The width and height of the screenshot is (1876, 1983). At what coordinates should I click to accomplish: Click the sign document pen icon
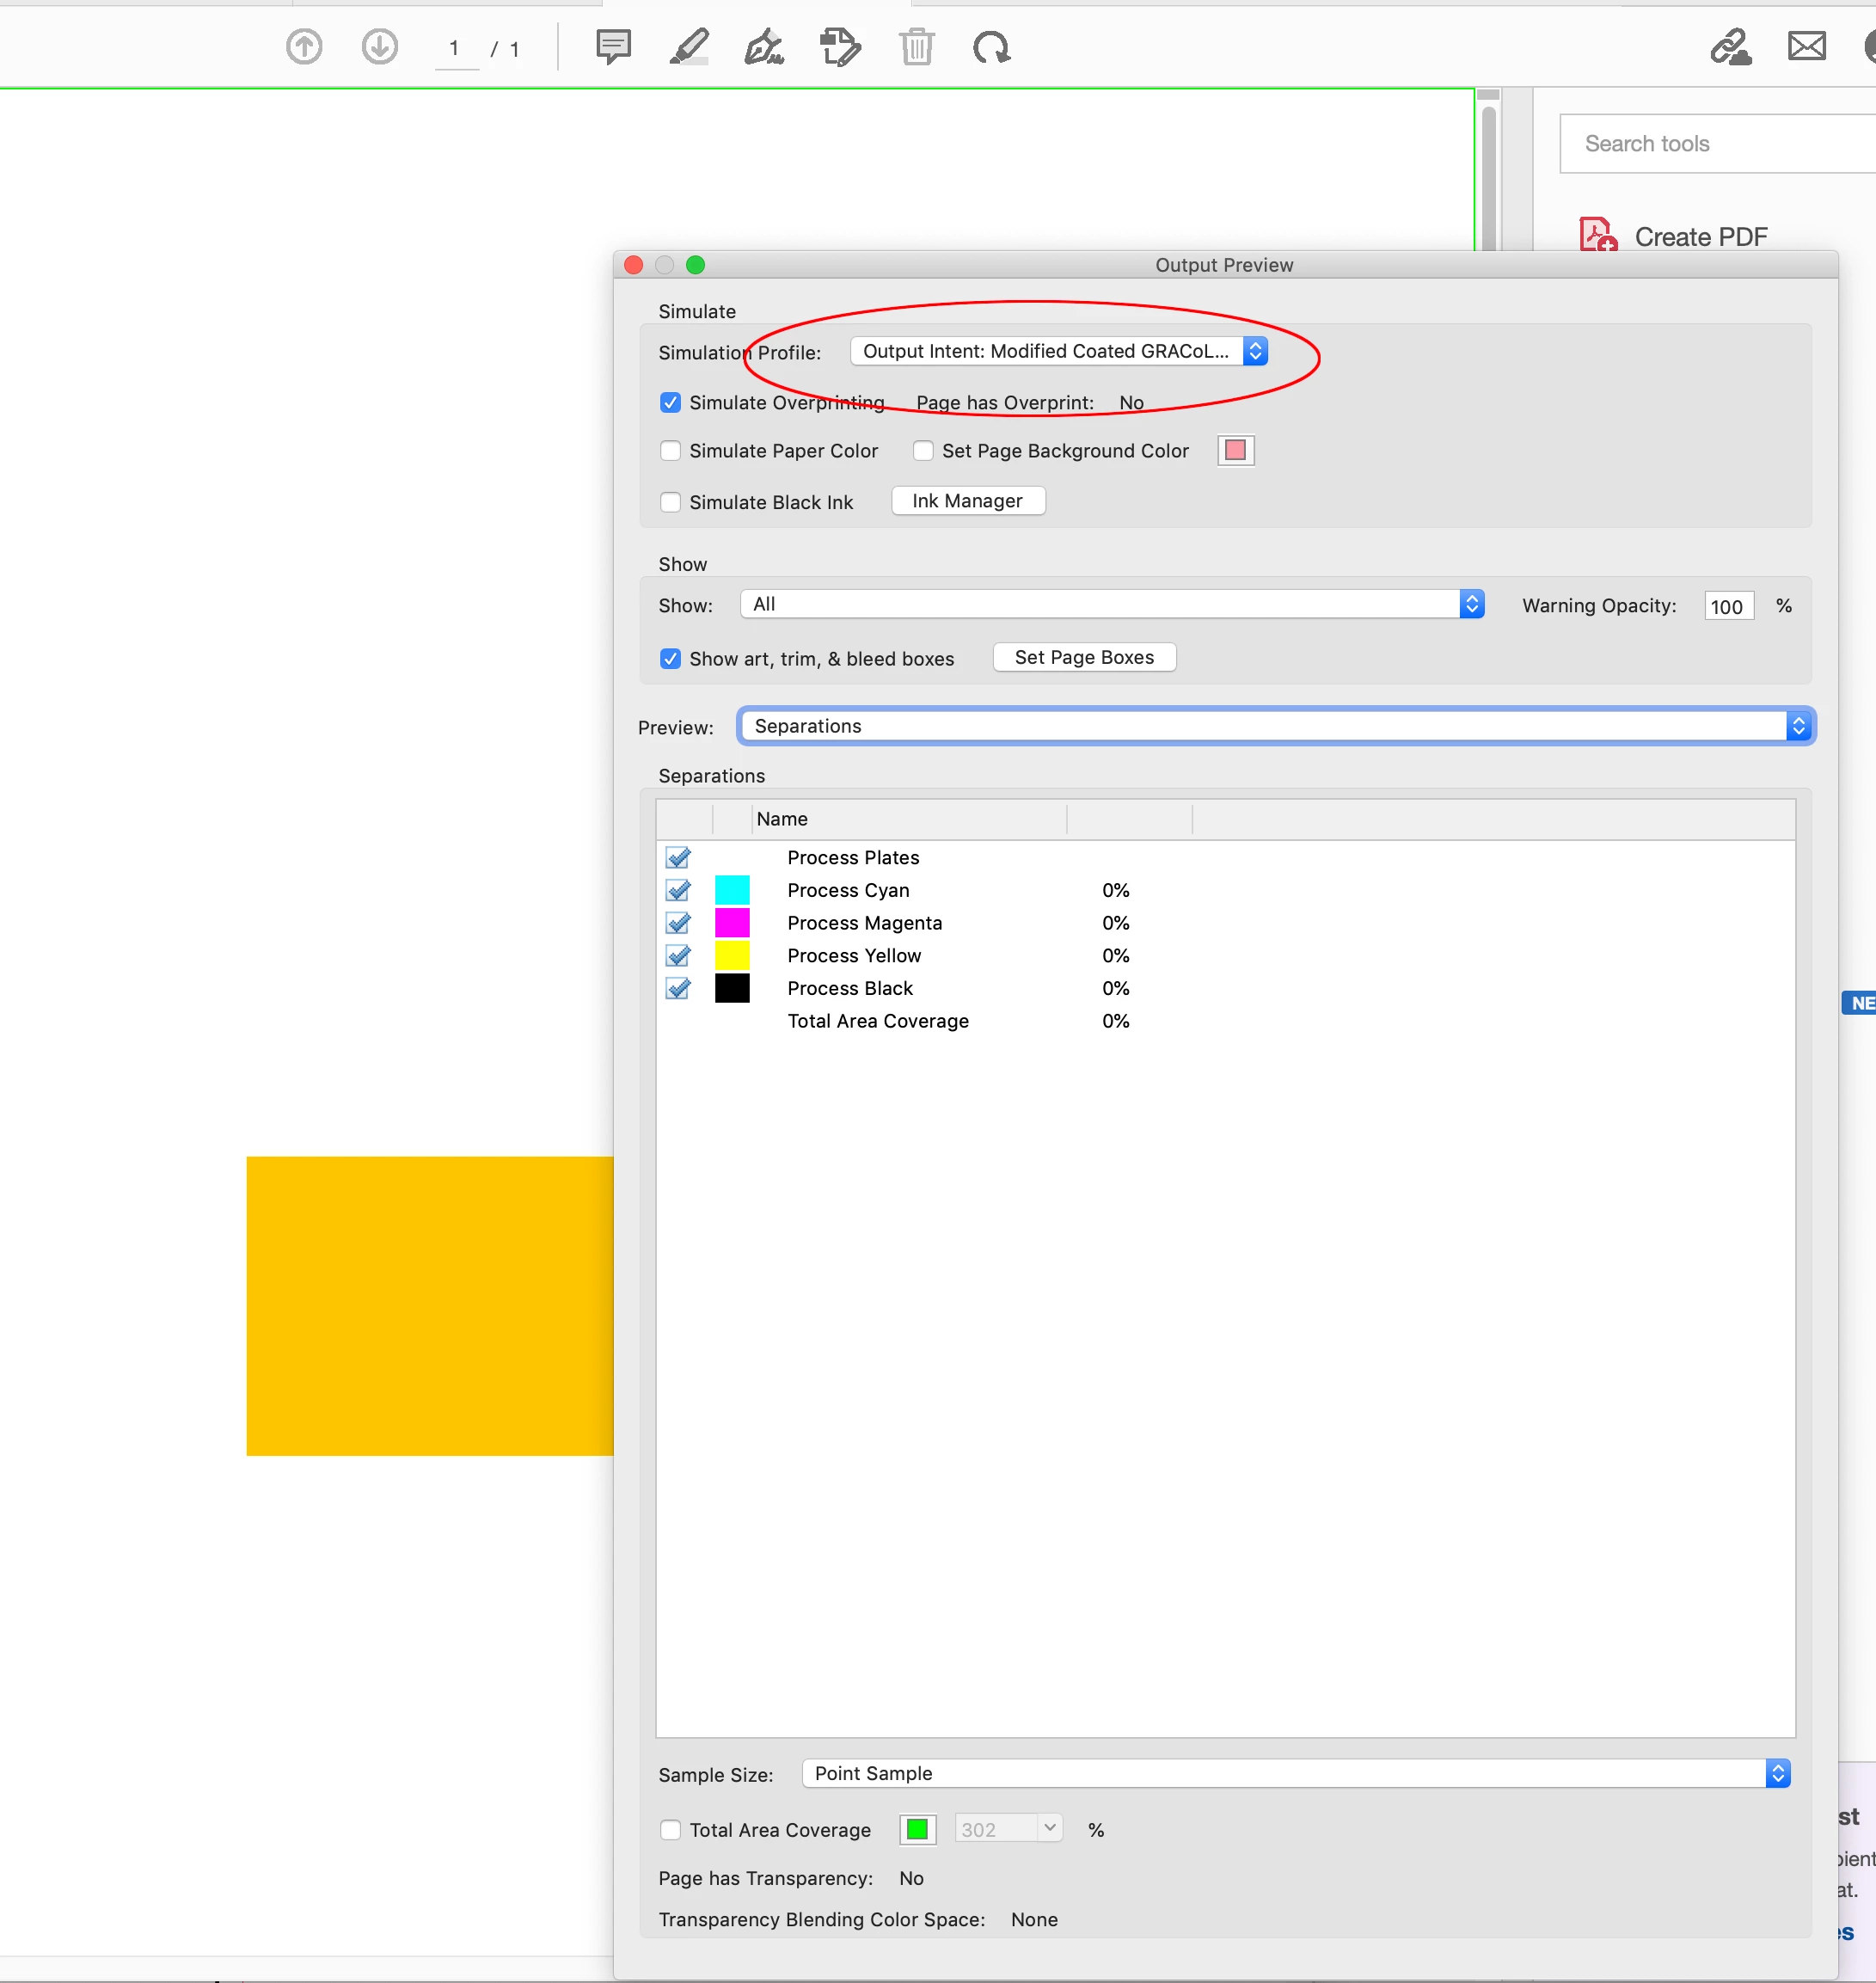tap(764, 47)
